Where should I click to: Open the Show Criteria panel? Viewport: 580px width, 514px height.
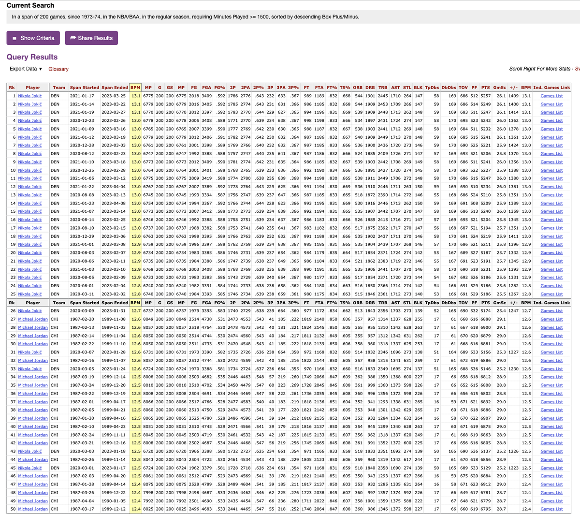tap(33, 38)
